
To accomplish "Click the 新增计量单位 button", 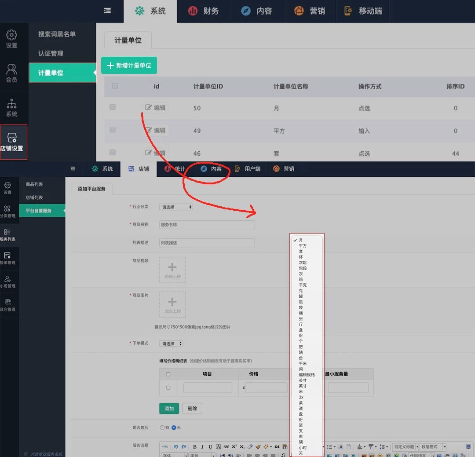I will [x=129, y=65].
